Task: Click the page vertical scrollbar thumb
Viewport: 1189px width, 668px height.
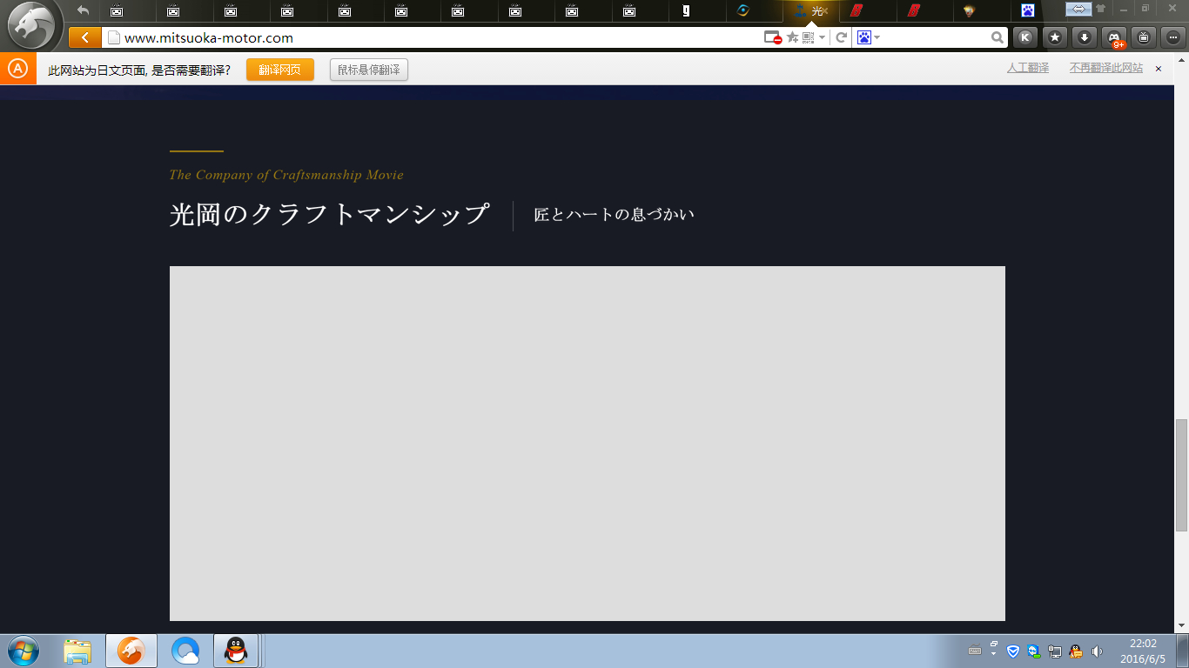Action: point(1181,475)
